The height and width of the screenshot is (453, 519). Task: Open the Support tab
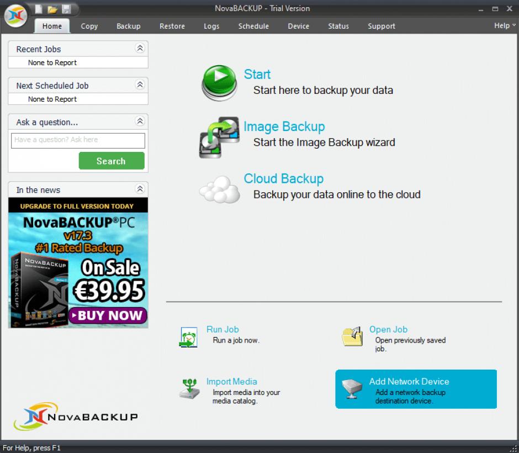coord(382,26)
